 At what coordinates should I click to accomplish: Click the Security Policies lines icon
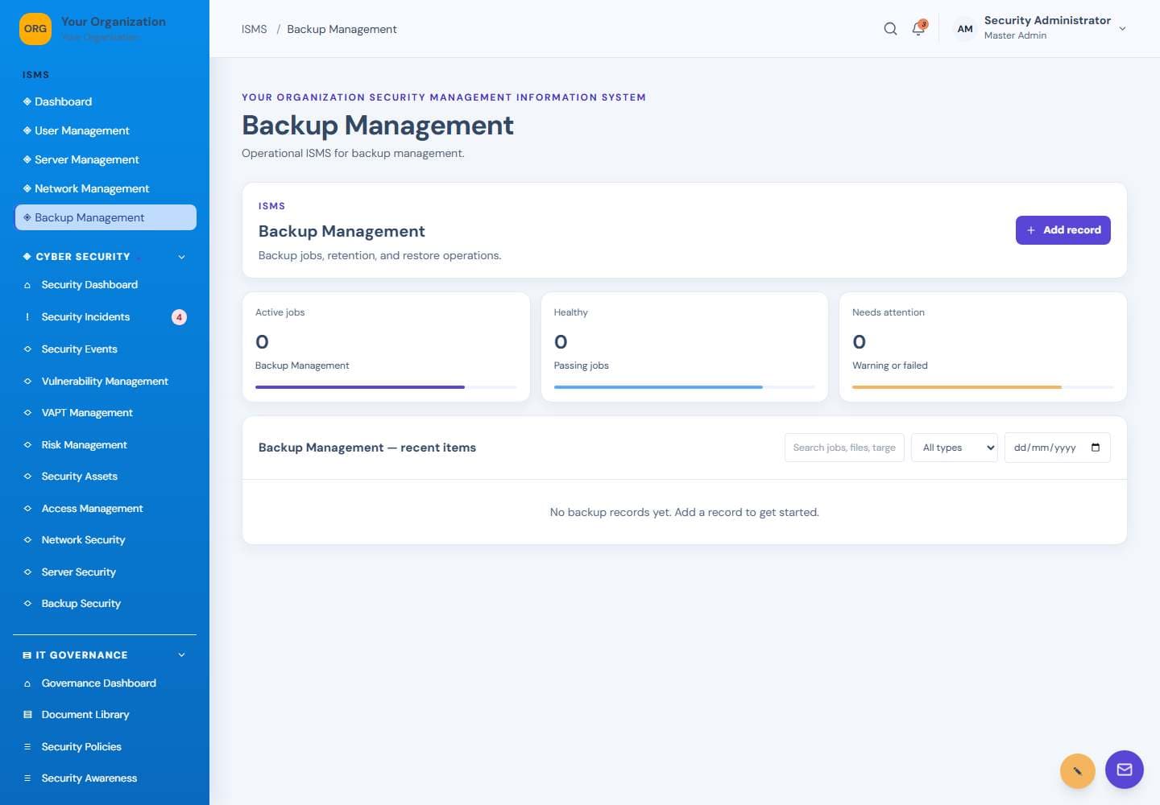[27, 747]
